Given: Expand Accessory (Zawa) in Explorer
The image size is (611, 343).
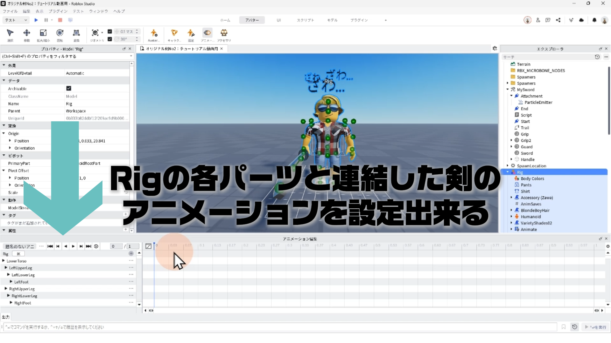Looking at the screenshot, I should pos(511,198).
